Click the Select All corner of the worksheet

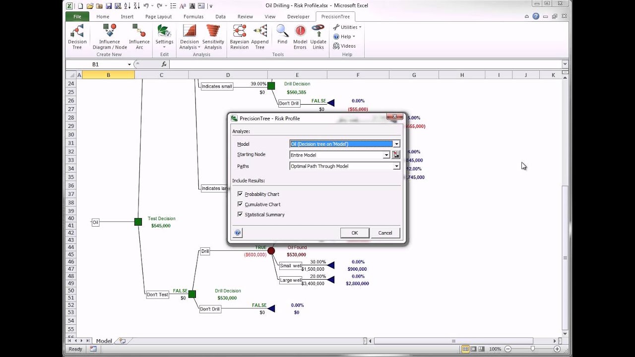point(71,75)
